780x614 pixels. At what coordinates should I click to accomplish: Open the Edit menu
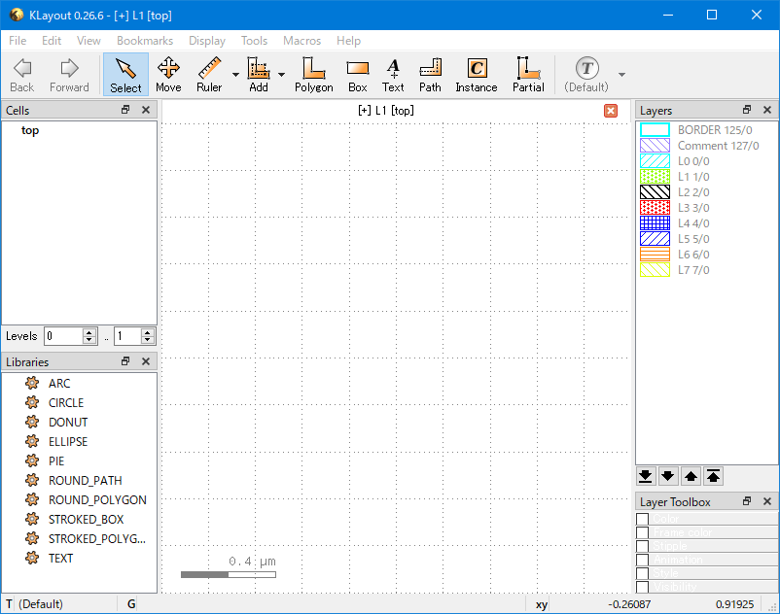(x=52, y=41)
